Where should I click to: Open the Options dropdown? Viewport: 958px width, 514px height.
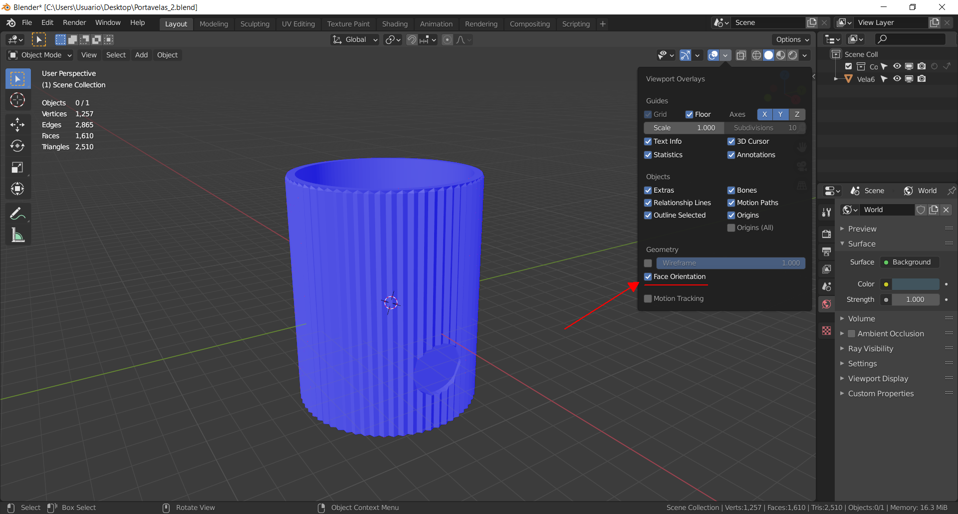click(792, 39)
